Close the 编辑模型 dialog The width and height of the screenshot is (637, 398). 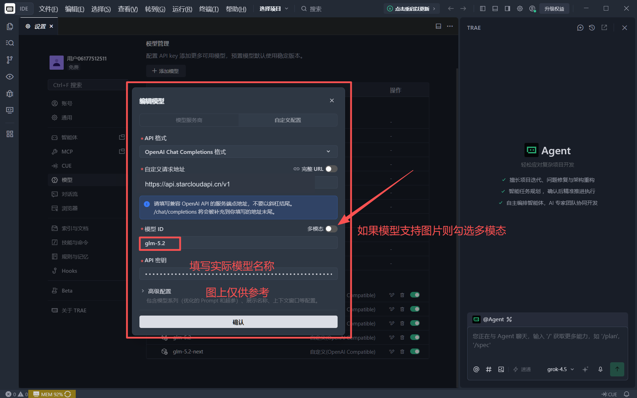click(332, 100)
